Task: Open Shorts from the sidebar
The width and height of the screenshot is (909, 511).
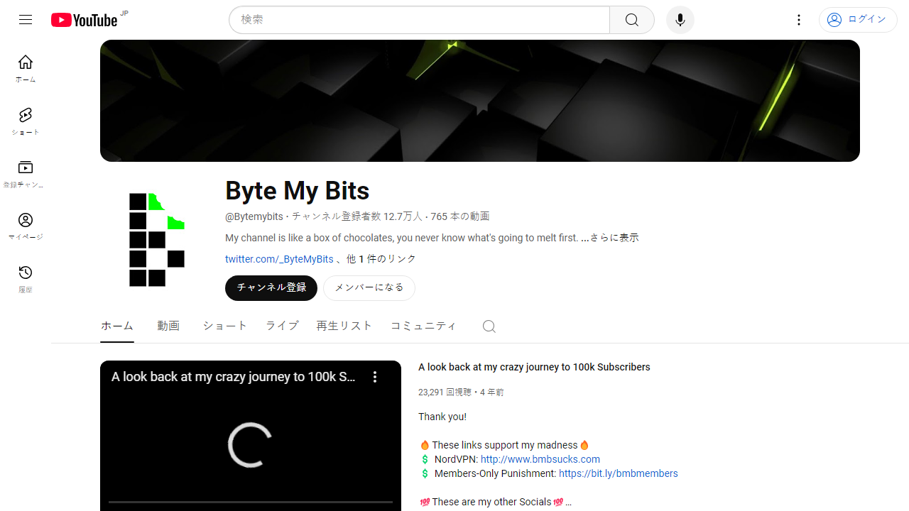Action: click(26, 121)
